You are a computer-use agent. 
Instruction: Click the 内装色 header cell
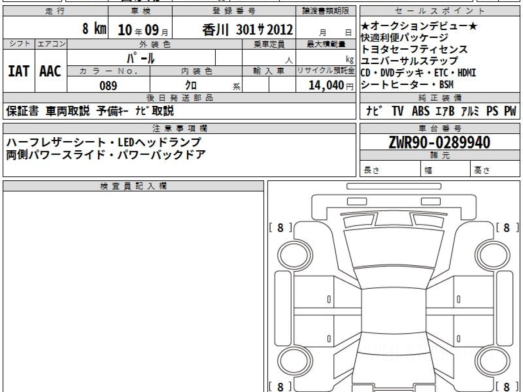coord(196,71)
